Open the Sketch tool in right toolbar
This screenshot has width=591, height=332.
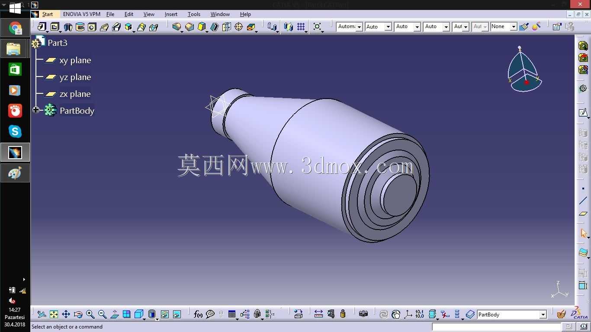pos(583,113)
